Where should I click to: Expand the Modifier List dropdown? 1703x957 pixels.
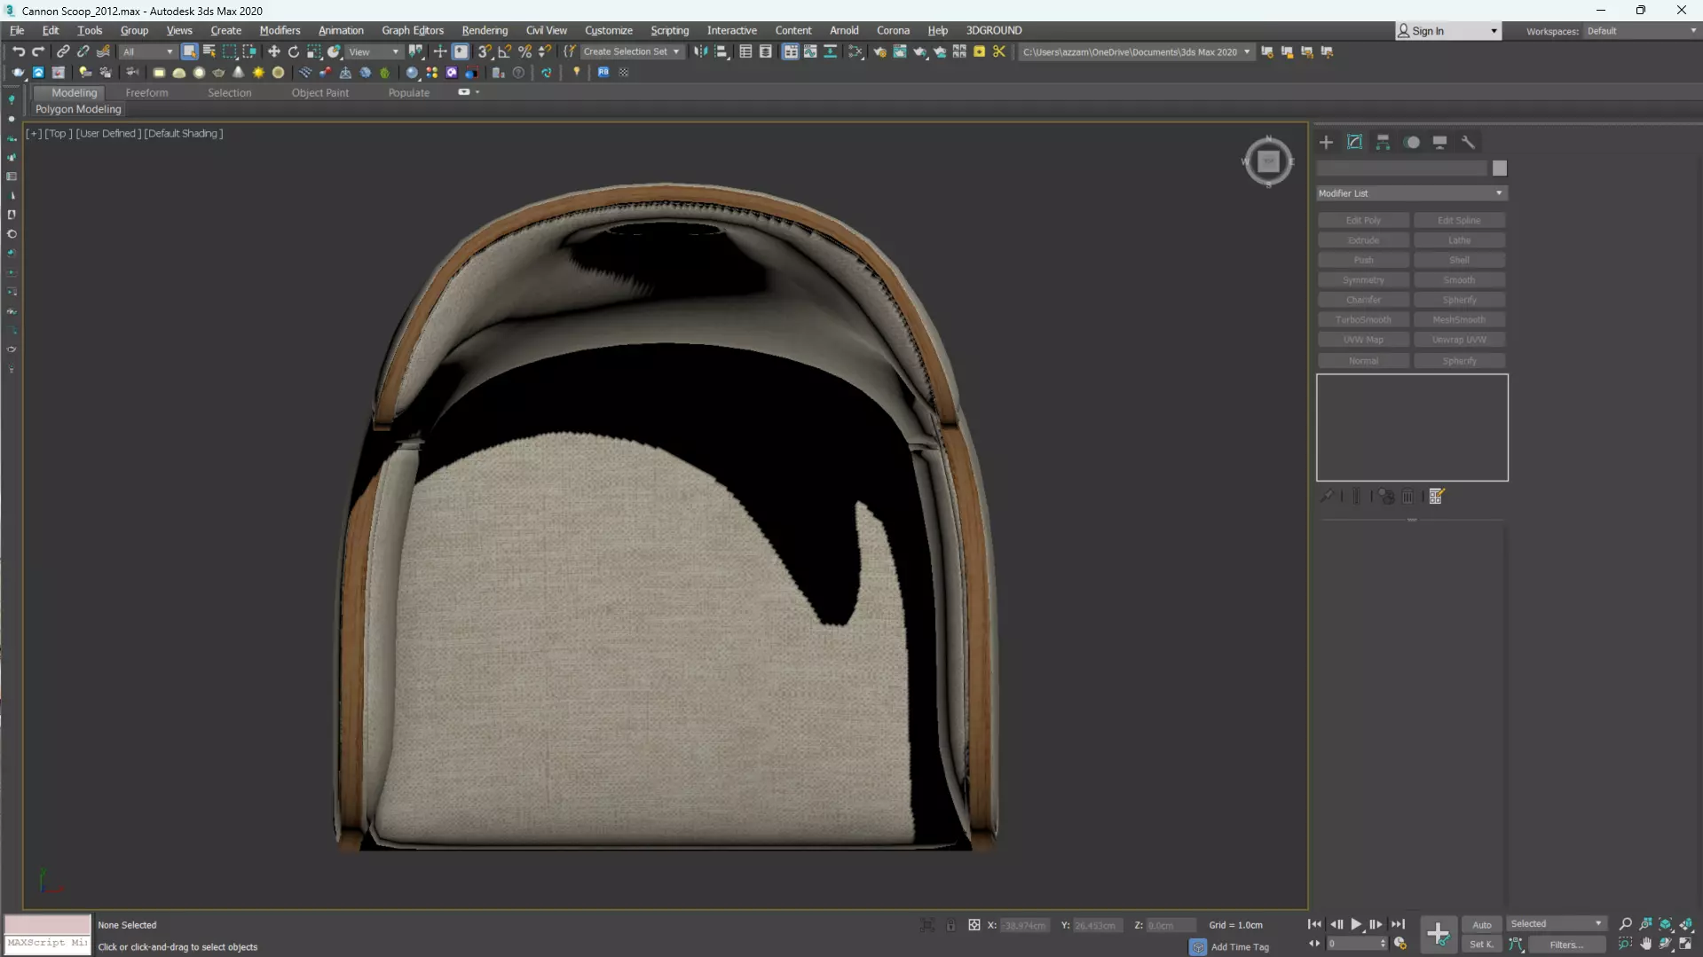1411,193
